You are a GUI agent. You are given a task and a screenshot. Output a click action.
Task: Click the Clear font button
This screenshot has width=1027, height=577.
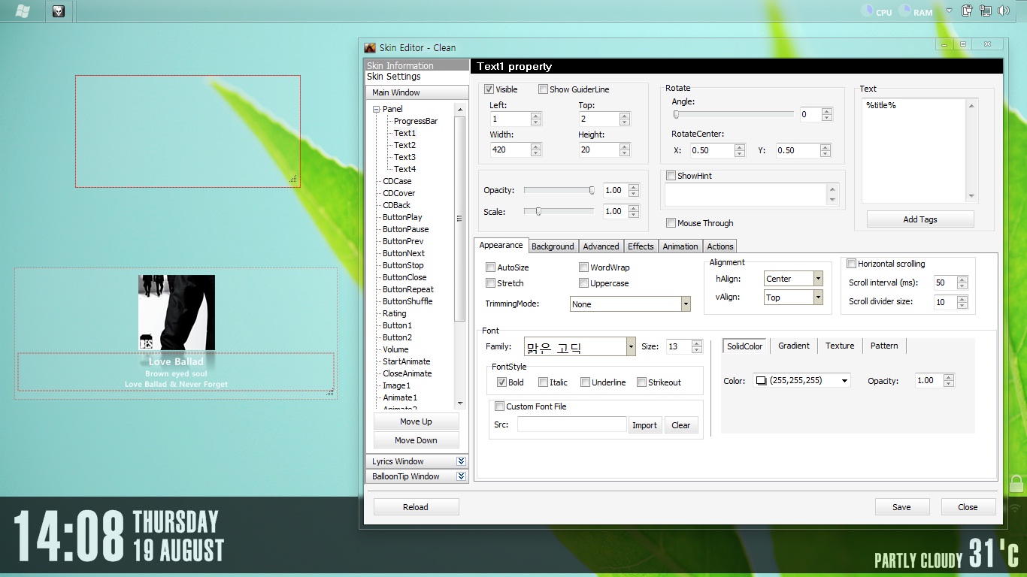point(681,425)
